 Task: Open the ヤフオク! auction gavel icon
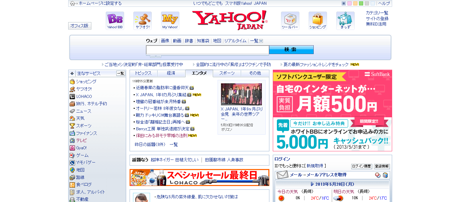point(143,21)
